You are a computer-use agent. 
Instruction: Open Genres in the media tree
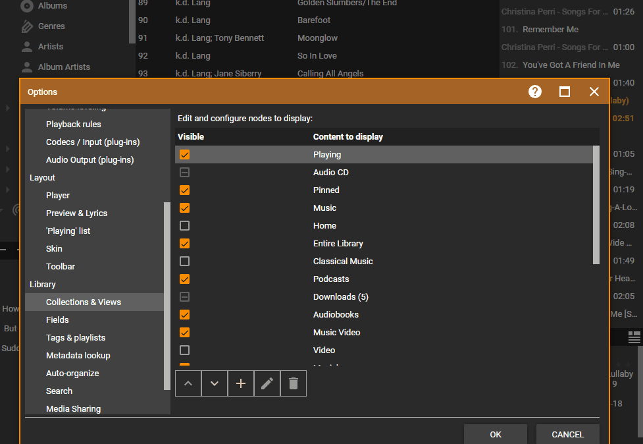point(51,26)
